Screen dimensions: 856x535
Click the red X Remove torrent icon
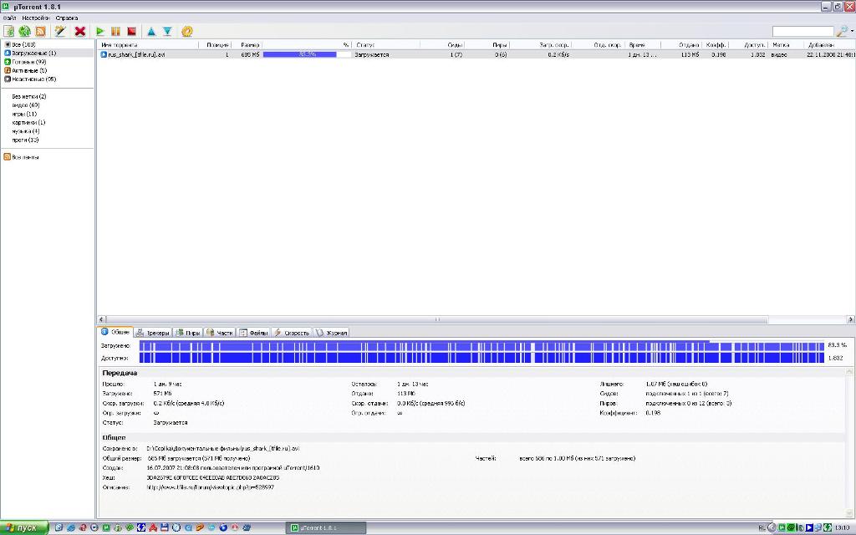pyautogui.click(x=80, y=31)
